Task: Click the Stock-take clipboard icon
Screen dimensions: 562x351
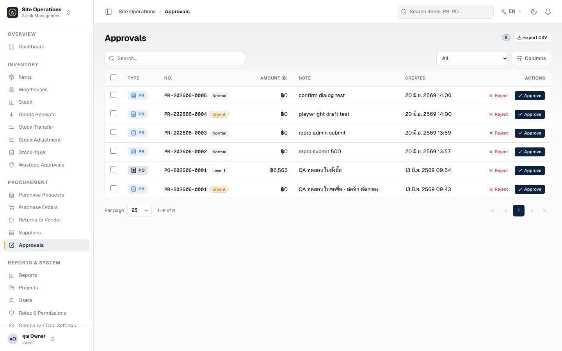Action: tap(12, 152)
